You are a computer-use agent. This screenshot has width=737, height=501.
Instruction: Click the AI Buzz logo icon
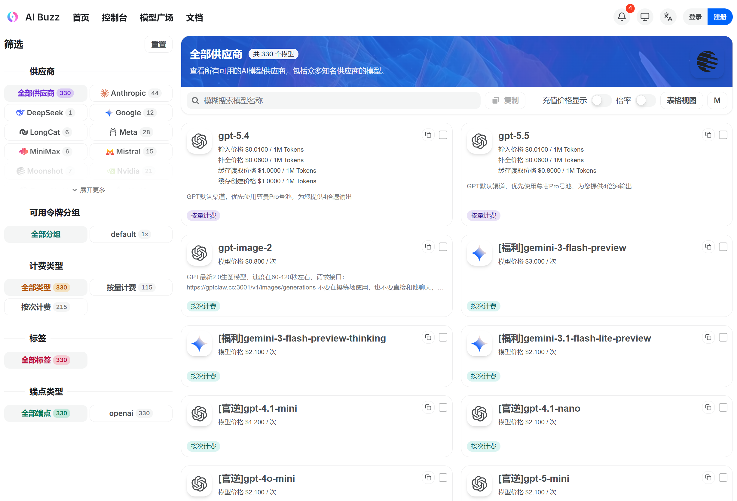tap(13, 17)
